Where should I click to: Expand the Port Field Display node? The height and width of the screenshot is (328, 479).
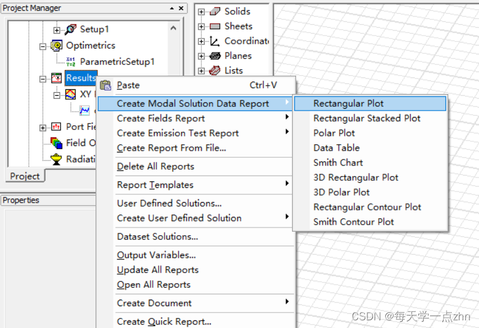click(42, 128)
